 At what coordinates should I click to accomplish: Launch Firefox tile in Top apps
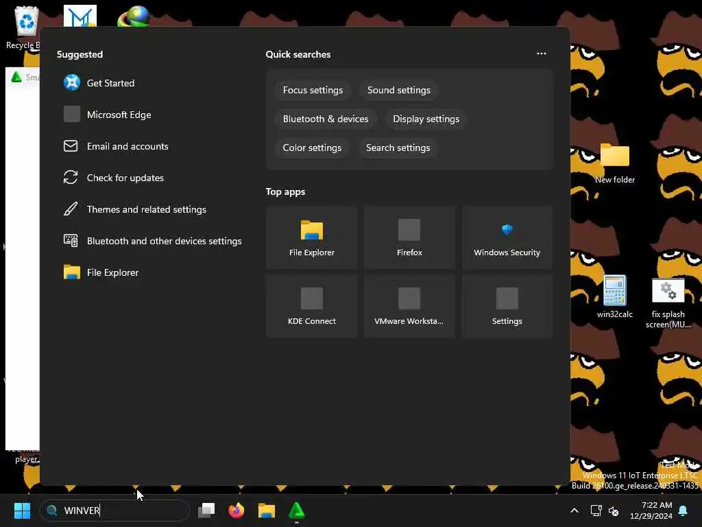409,237
